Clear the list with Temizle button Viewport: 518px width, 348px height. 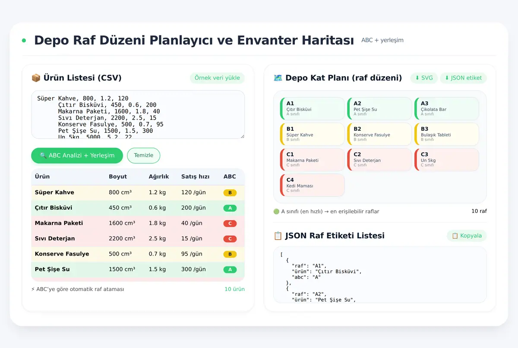143,155
